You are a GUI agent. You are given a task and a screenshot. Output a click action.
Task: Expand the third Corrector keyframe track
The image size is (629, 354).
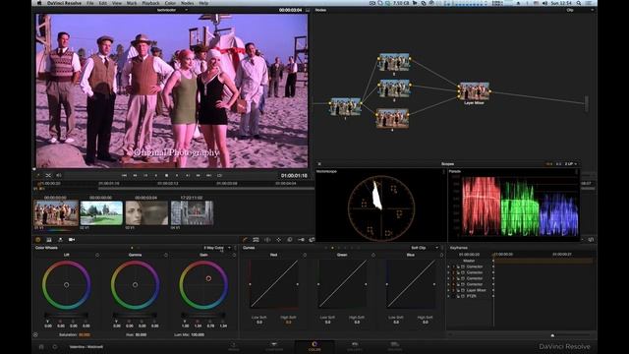[448, 278]
